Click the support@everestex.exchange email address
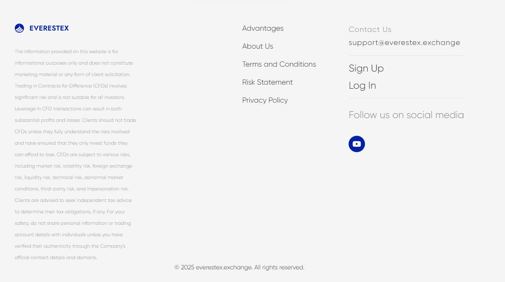Viewport: 505px width, 282px height. point(404,43)
